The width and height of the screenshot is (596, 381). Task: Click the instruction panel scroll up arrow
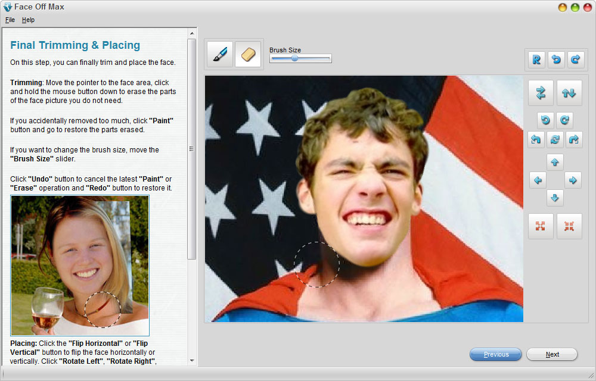[x=192, y=33]
